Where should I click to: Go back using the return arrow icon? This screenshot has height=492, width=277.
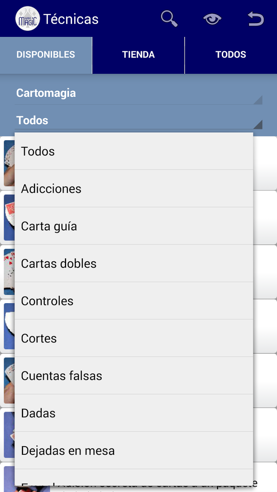[256, 19]
